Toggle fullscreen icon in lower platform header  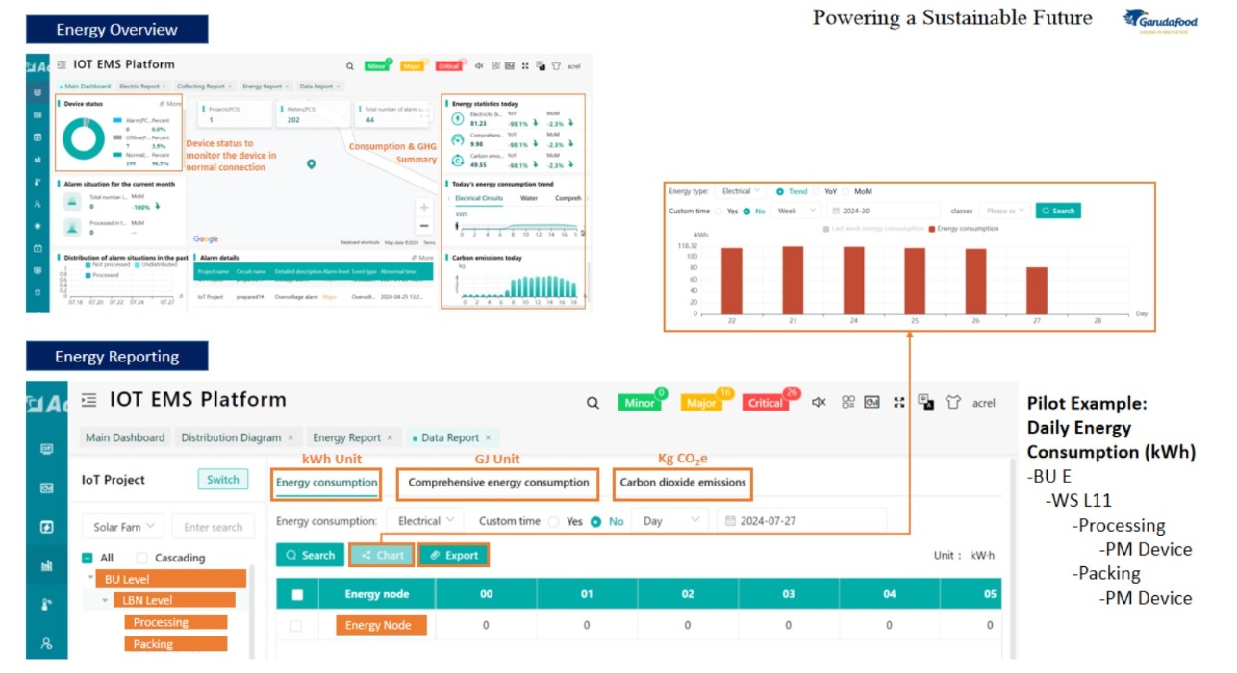click(899, 403)
